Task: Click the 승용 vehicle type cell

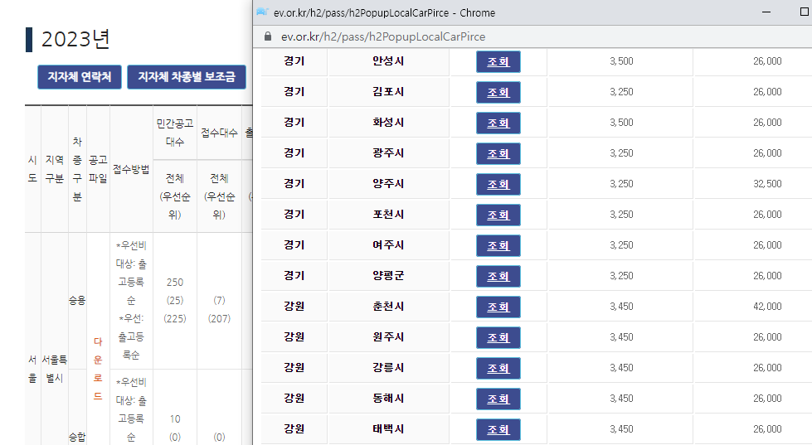Action: 77,300
